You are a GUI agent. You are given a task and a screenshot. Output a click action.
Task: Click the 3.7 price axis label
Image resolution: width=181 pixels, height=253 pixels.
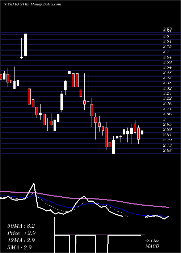pyautogui.click(x=166, y=52)
